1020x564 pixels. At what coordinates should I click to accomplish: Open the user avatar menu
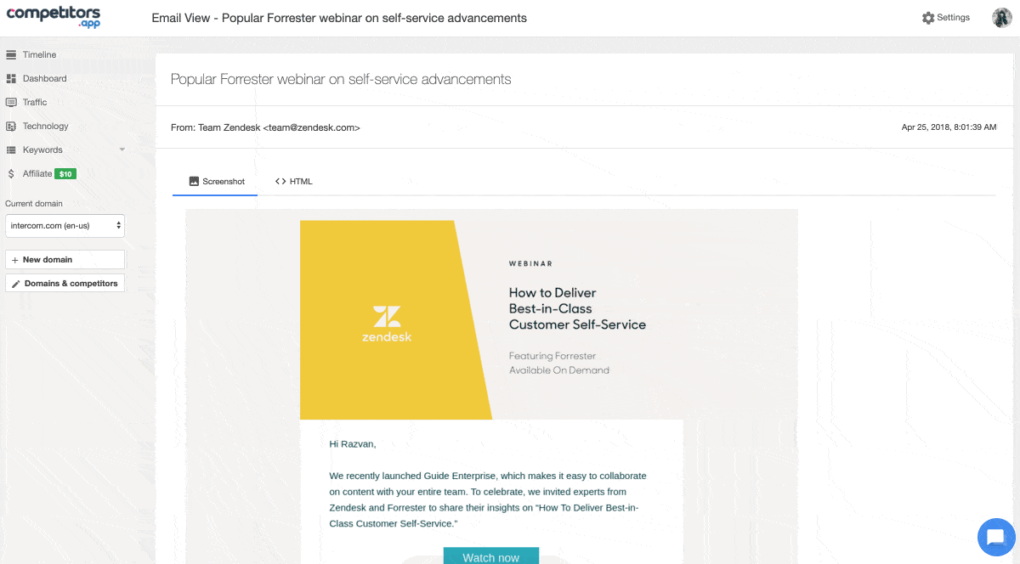[x=1001, y=18]
